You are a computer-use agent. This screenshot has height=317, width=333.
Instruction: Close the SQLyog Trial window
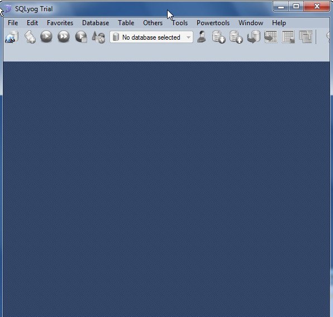click(317, 6)
